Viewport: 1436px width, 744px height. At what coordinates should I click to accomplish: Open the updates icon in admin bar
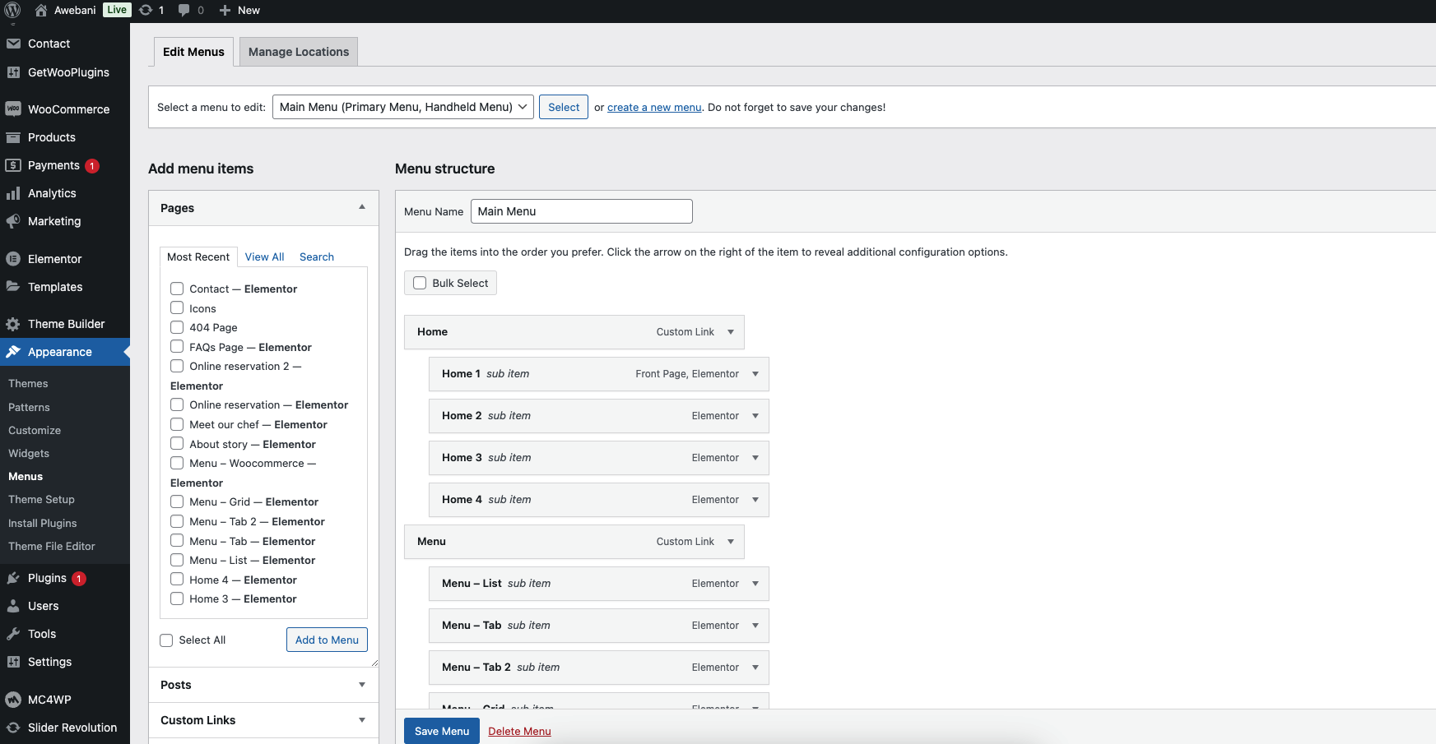click(146, 10)
